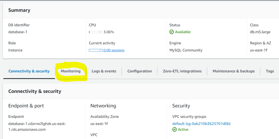Click the Active security group check icon

pos(174,129)
